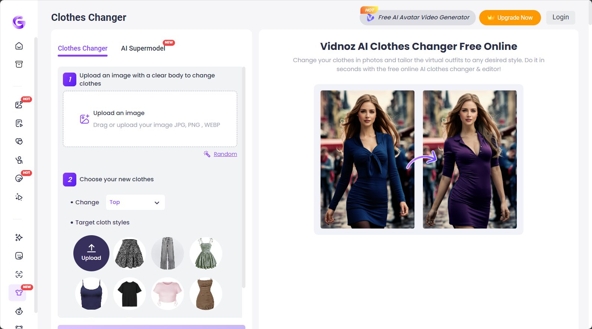Click the Vidnoz AI Clothes Changer Free Online heading
The height and width of the screenshot is (329, 592).
tap(418, 46)
